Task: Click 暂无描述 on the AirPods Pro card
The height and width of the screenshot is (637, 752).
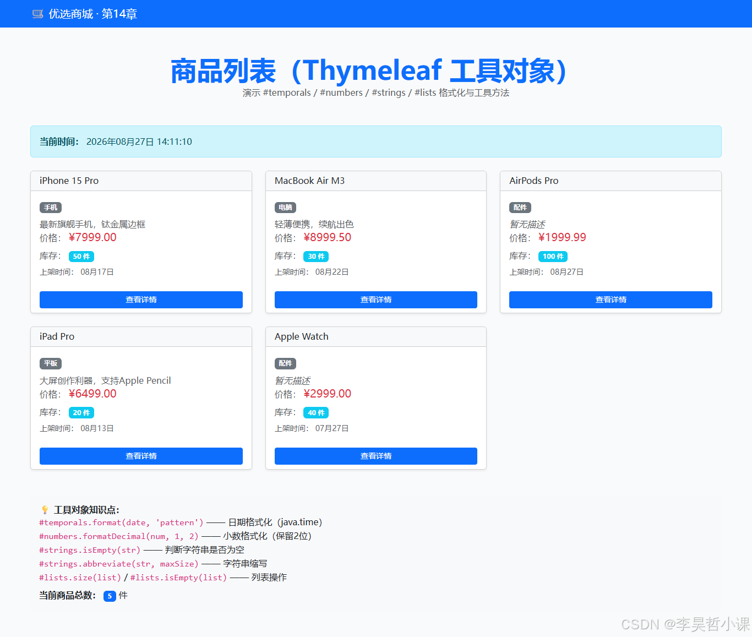Action: point(527,224)
